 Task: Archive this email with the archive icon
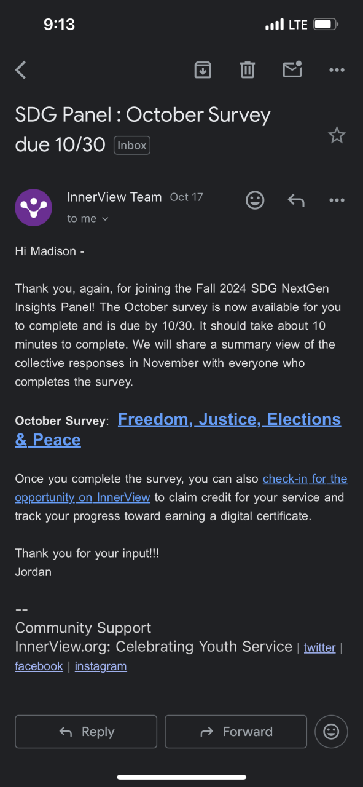click(x=203, y=70)
